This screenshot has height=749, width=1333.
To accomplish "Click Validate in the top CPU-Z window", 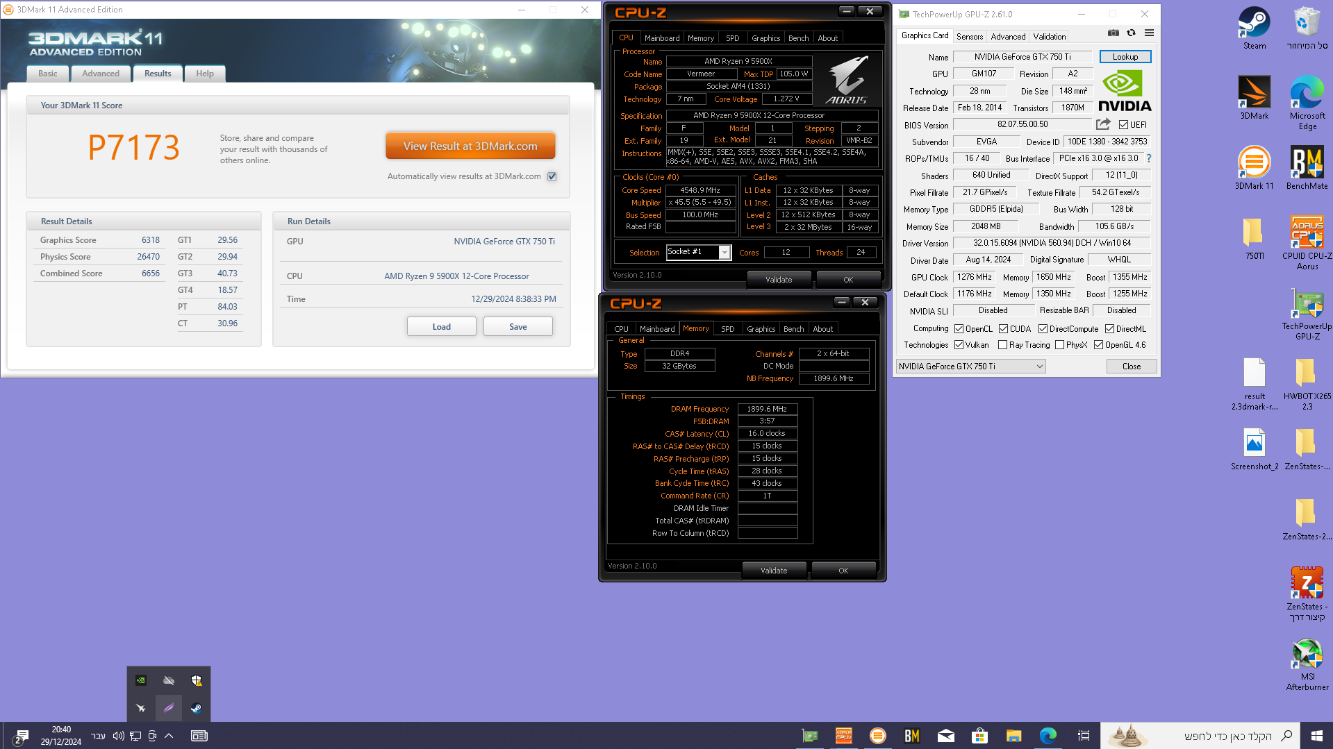I will 779,280.
